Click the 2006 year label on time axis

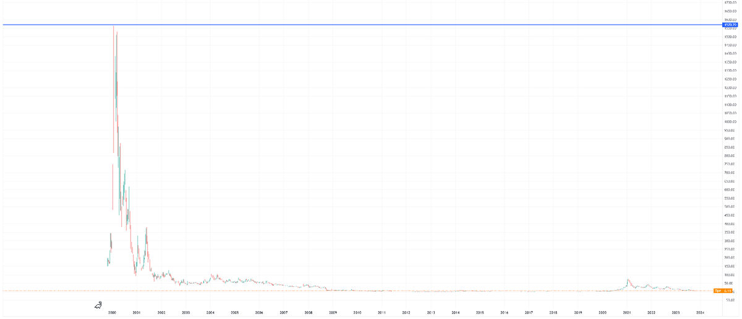click(259, 313)
